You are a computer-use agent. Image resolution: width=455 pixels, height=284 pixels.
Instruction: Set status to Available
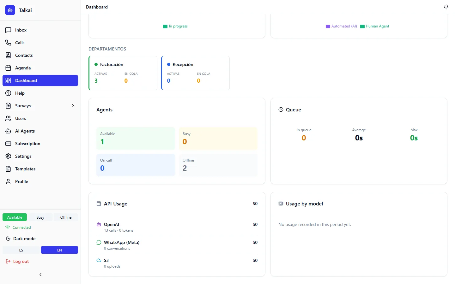point(15,217)
